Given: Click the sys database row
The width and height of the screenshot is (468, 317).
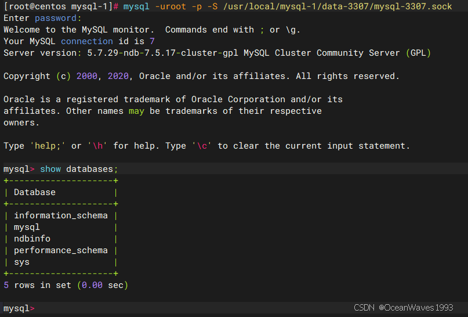Looking at the screenshot, I should point(60,262).
